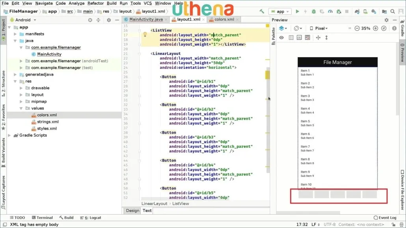Click the LF line separator in status bar
This screenshot has height=228, width=406.
pos(315,224)
